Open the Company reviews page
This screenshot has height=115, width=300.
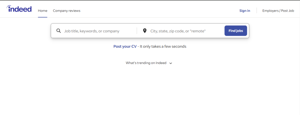click(67, 11)
